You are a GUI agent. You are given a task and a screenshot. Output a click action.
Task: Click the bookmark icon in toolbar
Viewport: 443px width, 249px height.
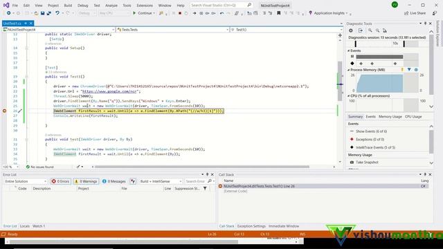(278, 13)
